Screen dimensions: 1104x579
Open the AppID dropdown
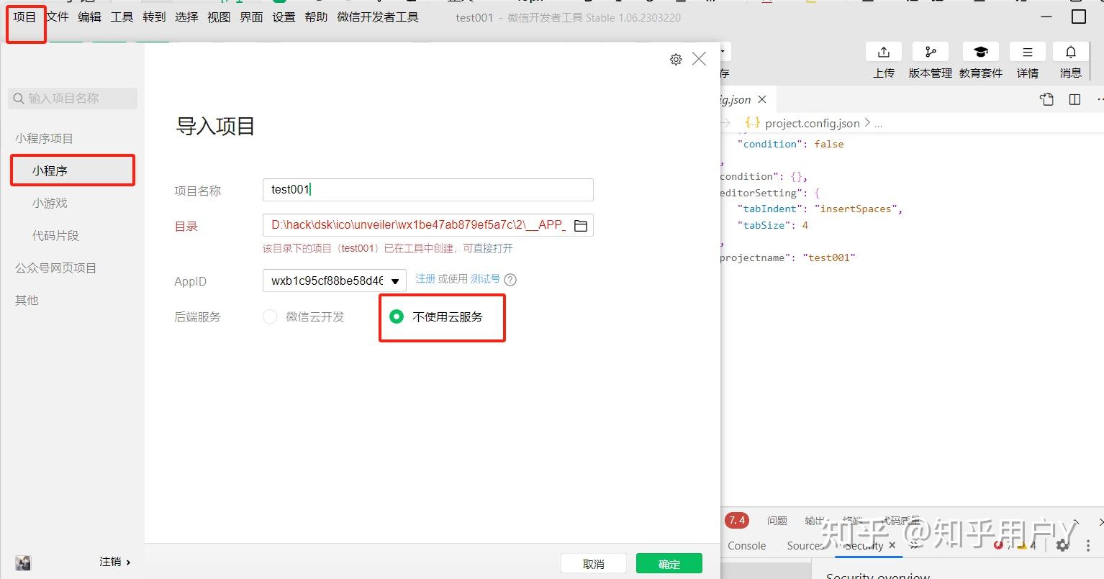click(x=395, y=281)
